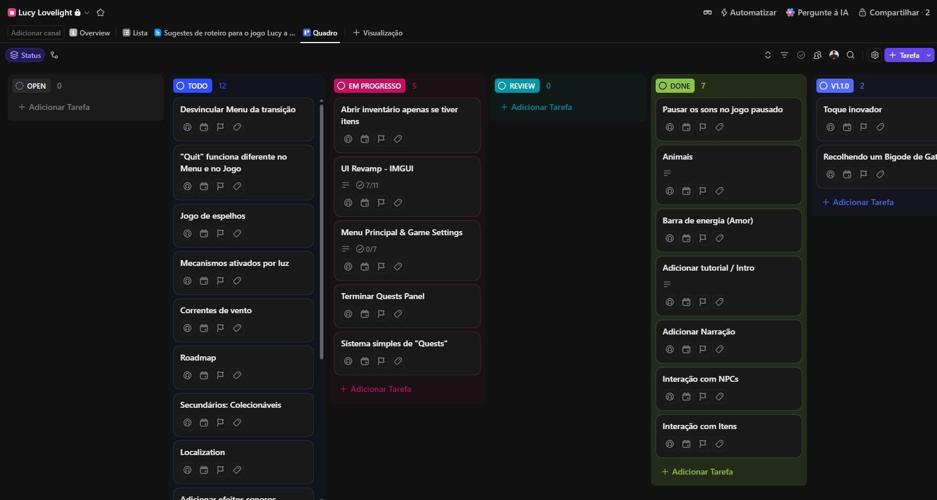Create a new task with the Tarefa button
The height and width of the screenshot is (500, 937).
[x=904, y=55]
